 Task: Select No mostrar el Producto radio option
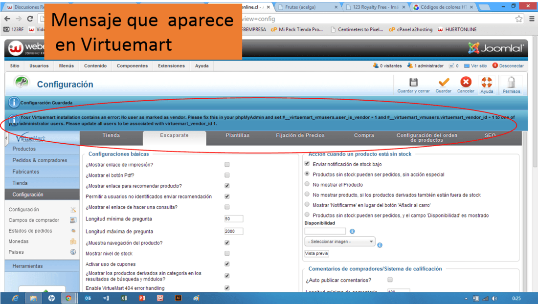coord(307,184)
